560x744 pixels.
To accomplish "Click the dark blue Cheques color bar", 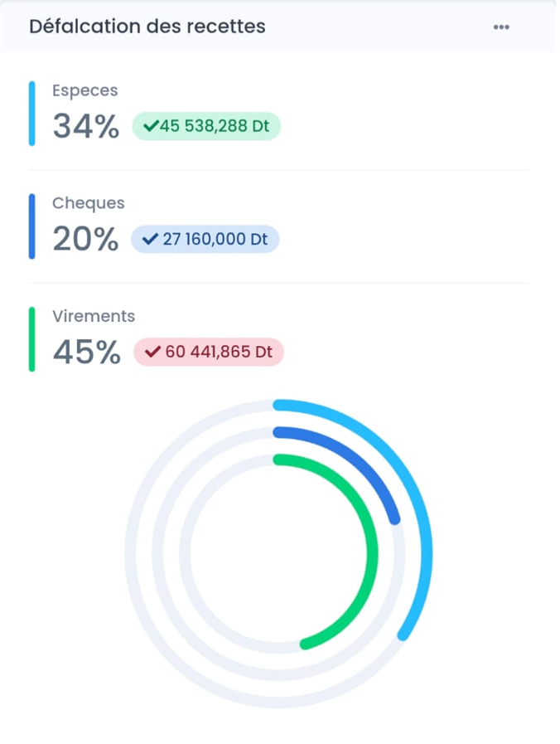I will pyautogui.click(x=31, y=226).
